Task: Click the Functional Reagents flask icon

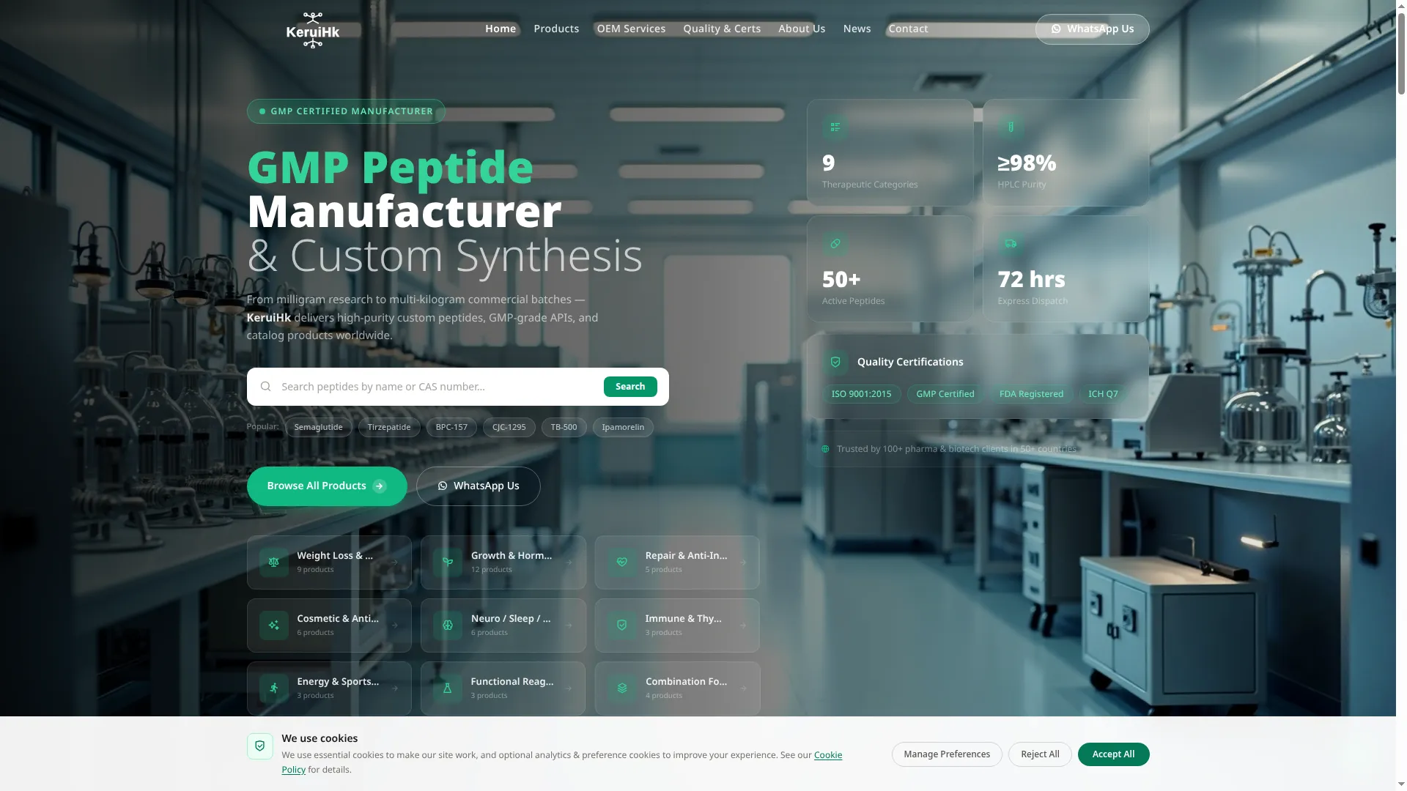Action: point(448,688)
